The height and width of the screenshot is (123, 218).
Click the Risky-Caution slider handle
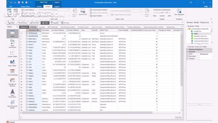(162, 12)
